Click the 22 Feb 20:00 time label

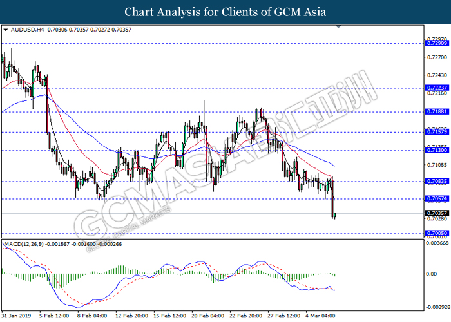(245, 316)
